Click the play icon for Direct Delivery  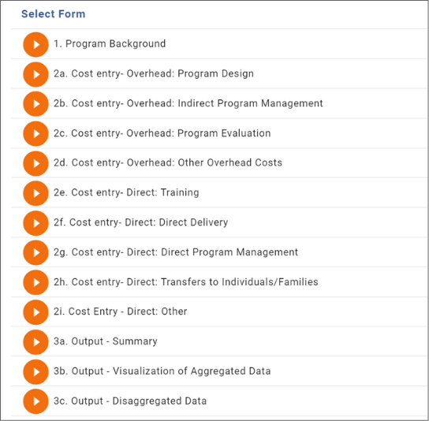tap(35, 223)
